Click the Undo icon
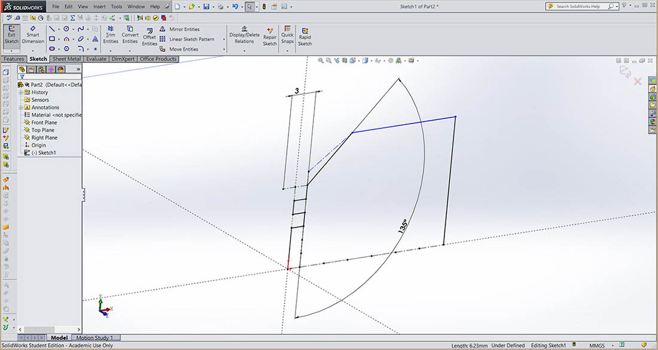The height and width of the screenshot is (350, 658). (235, 7)
